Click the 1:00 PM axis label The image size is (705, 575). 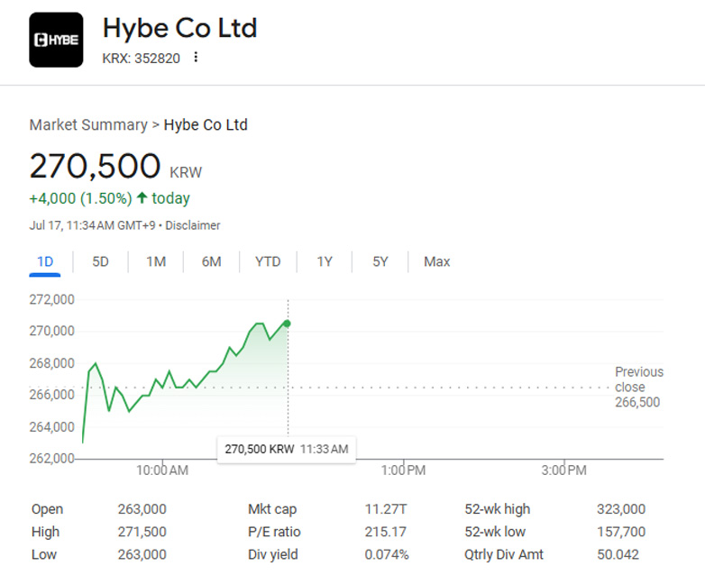click(x=403, y=470)
